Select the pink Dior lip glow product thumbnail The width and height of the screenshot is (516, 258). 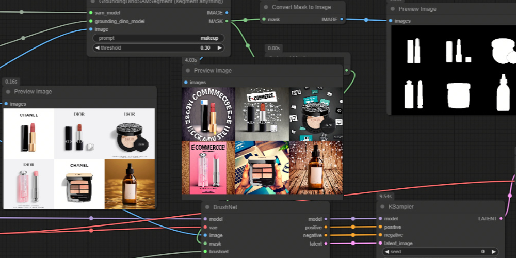[28, 184]
